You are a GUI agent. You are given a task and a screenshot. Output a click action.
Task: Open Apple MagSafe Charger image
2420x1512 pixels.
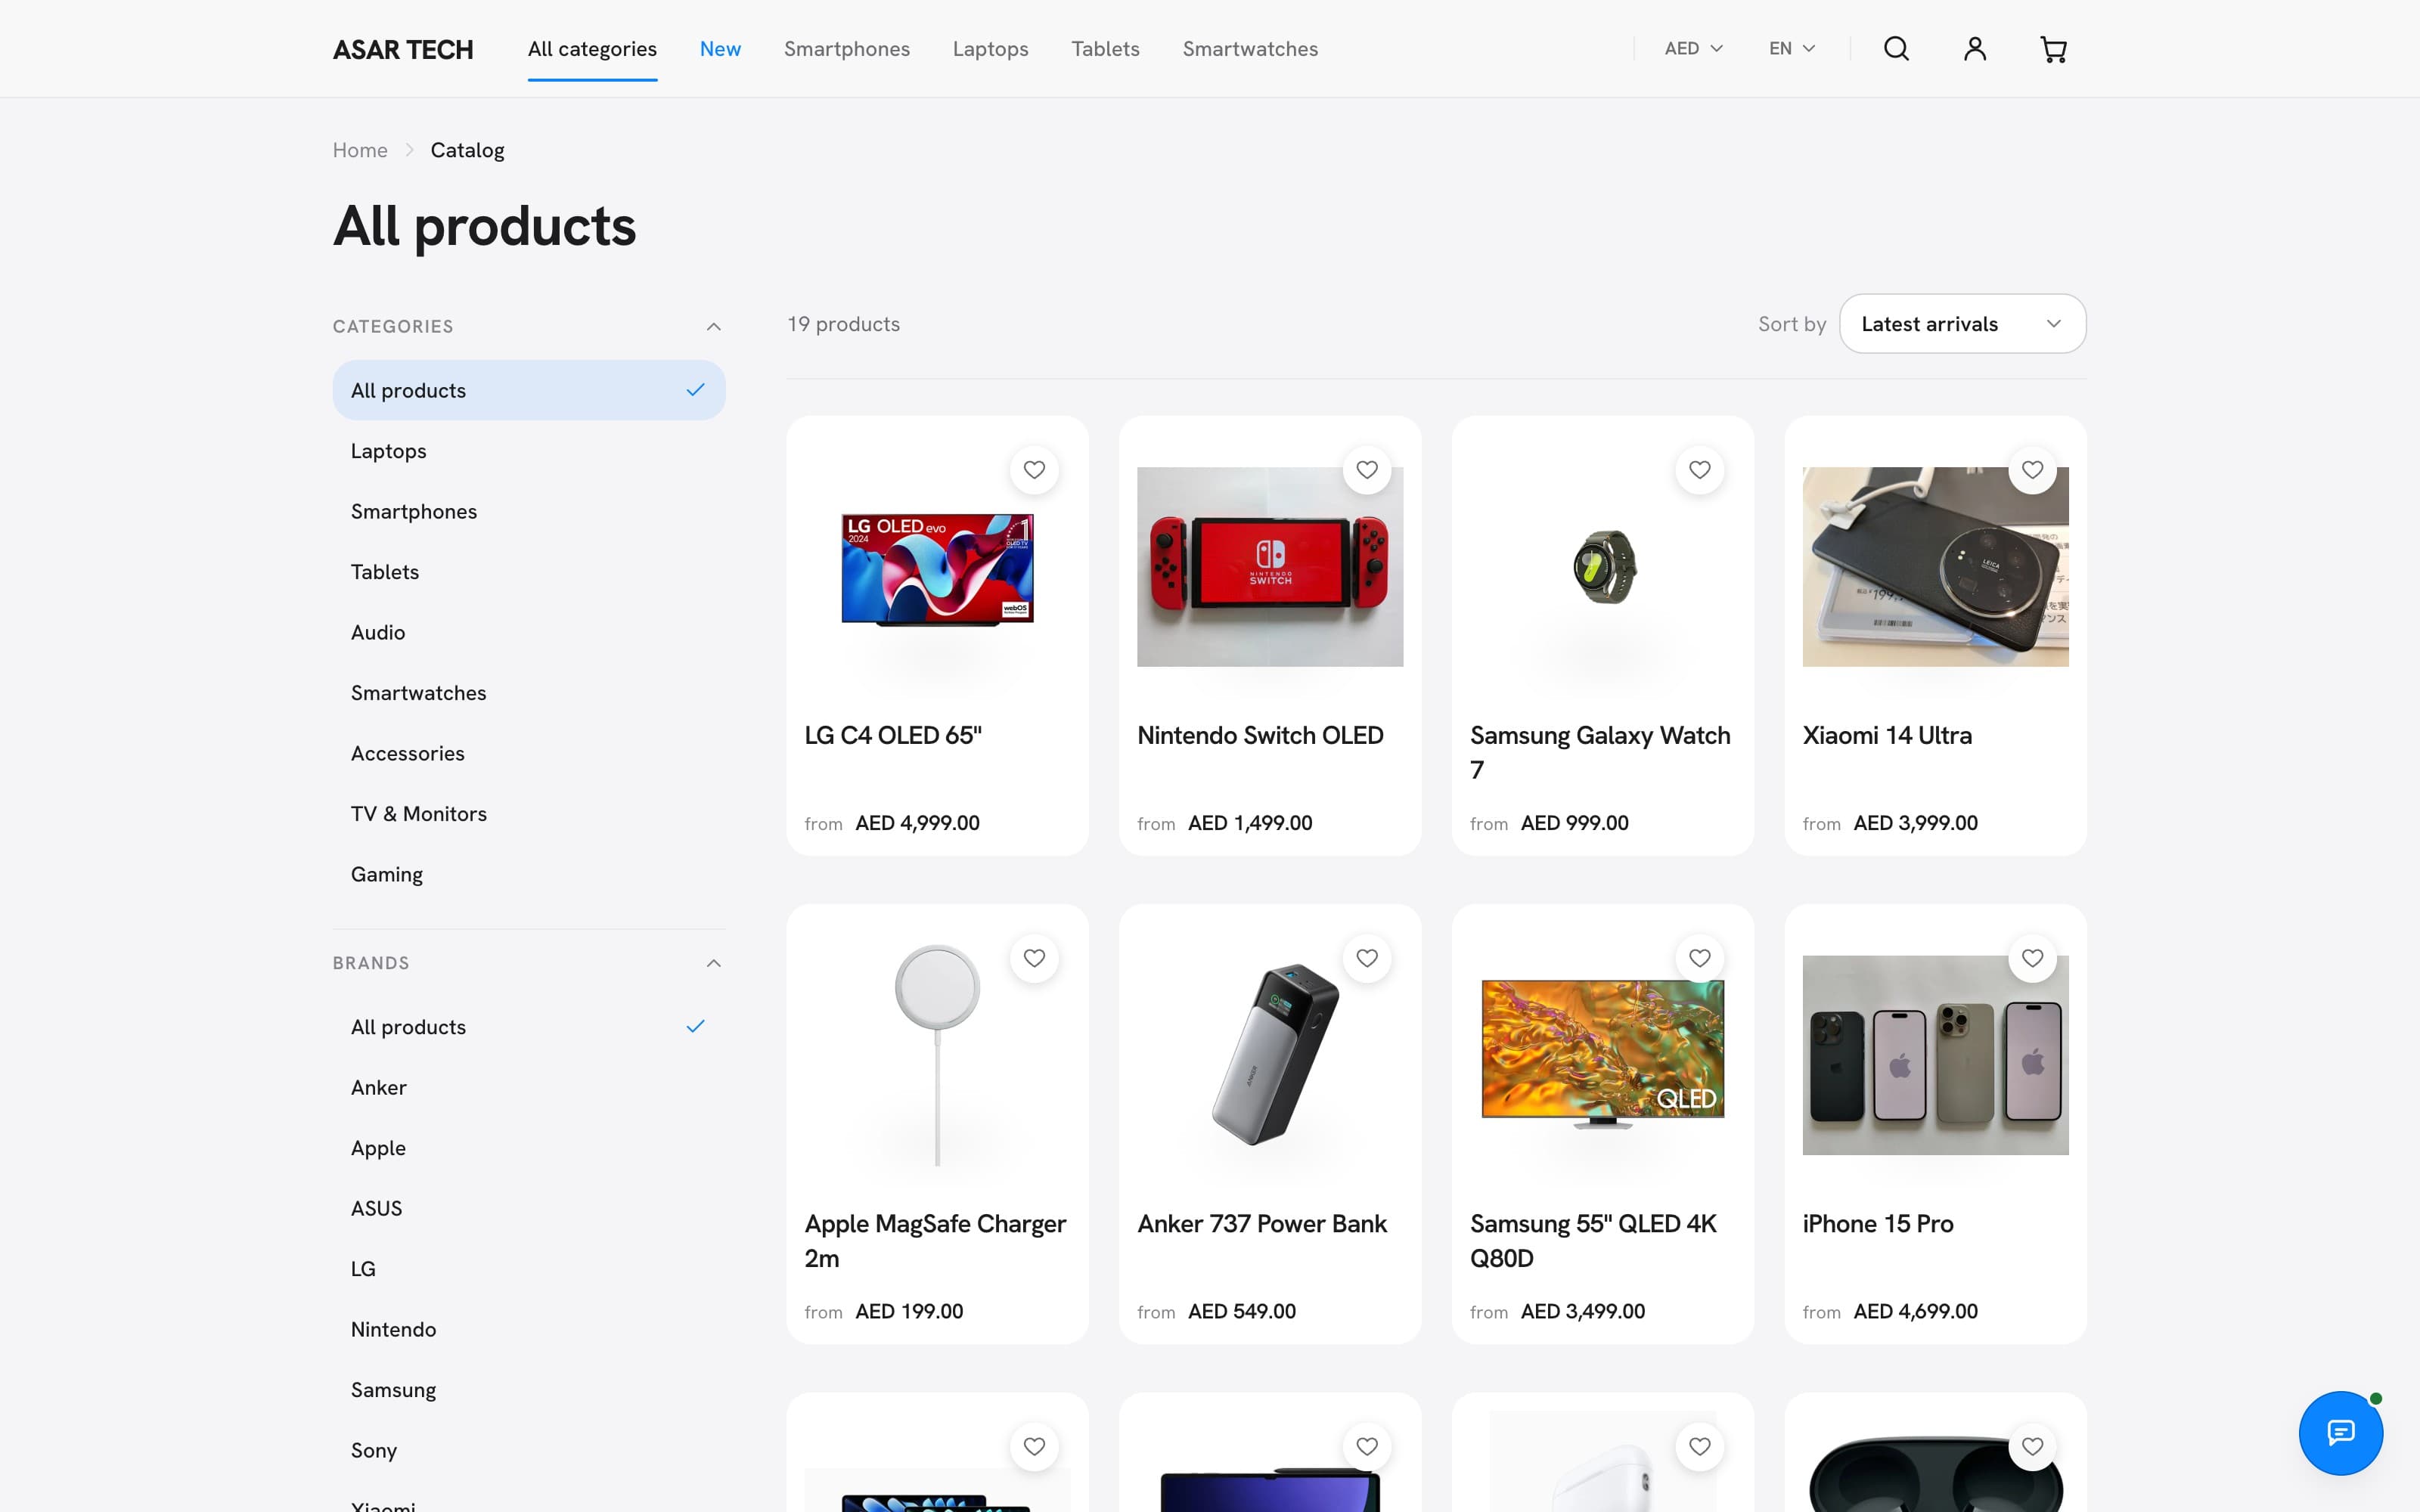[x=937, y=1054]
